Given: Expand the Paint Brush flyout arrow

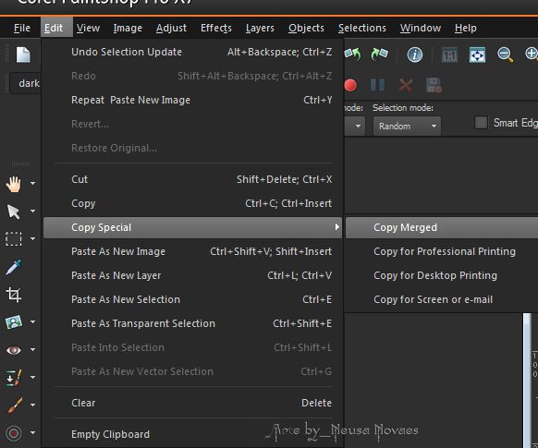Looking at the screenshot, I should (x=32, y=405).
